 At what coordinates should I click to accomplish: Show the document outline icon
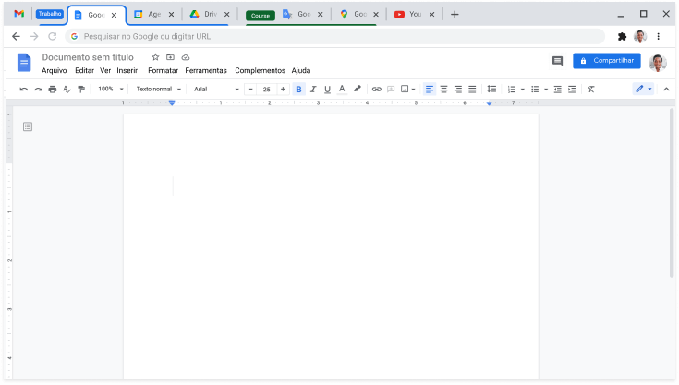[28, 126]
